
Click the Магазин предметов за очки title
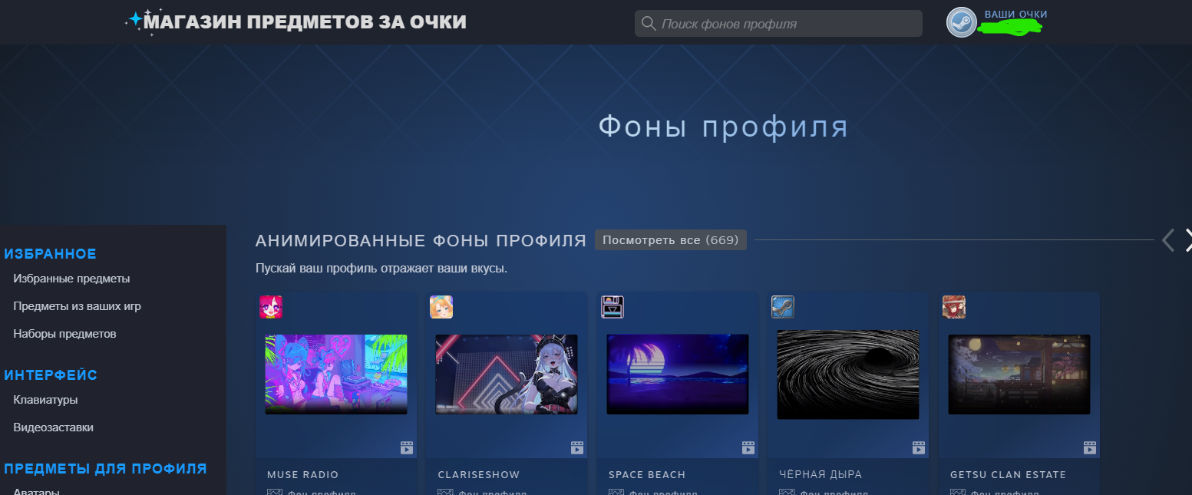[305, 22]
